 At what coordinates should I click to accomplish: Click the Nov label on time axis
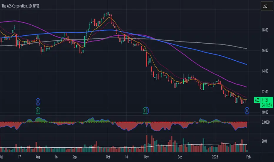[x=146, y=157]
